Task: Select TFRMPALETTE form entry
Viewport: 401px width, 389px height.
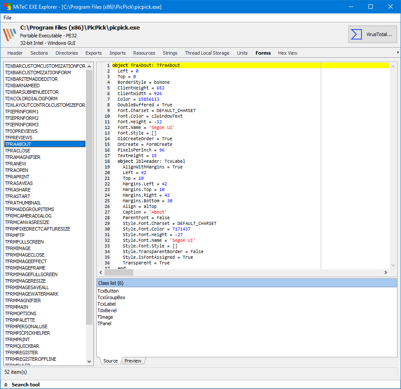Action: click(x=45, y=320)
